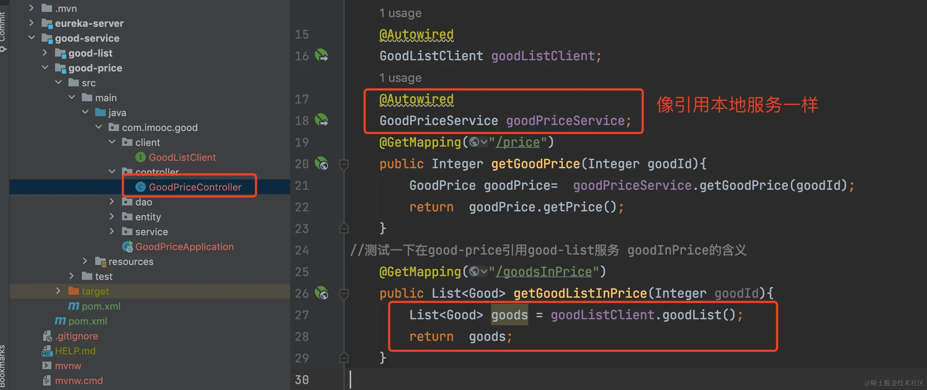Click the GoodListClient interface icon in tree
The image size is (927, 390).
(140, 157)
